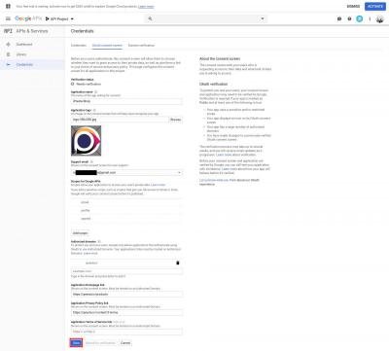The image size is (389, 351).
Task: Open Dashboard in the sidebar
Action: tap(24, 44)
